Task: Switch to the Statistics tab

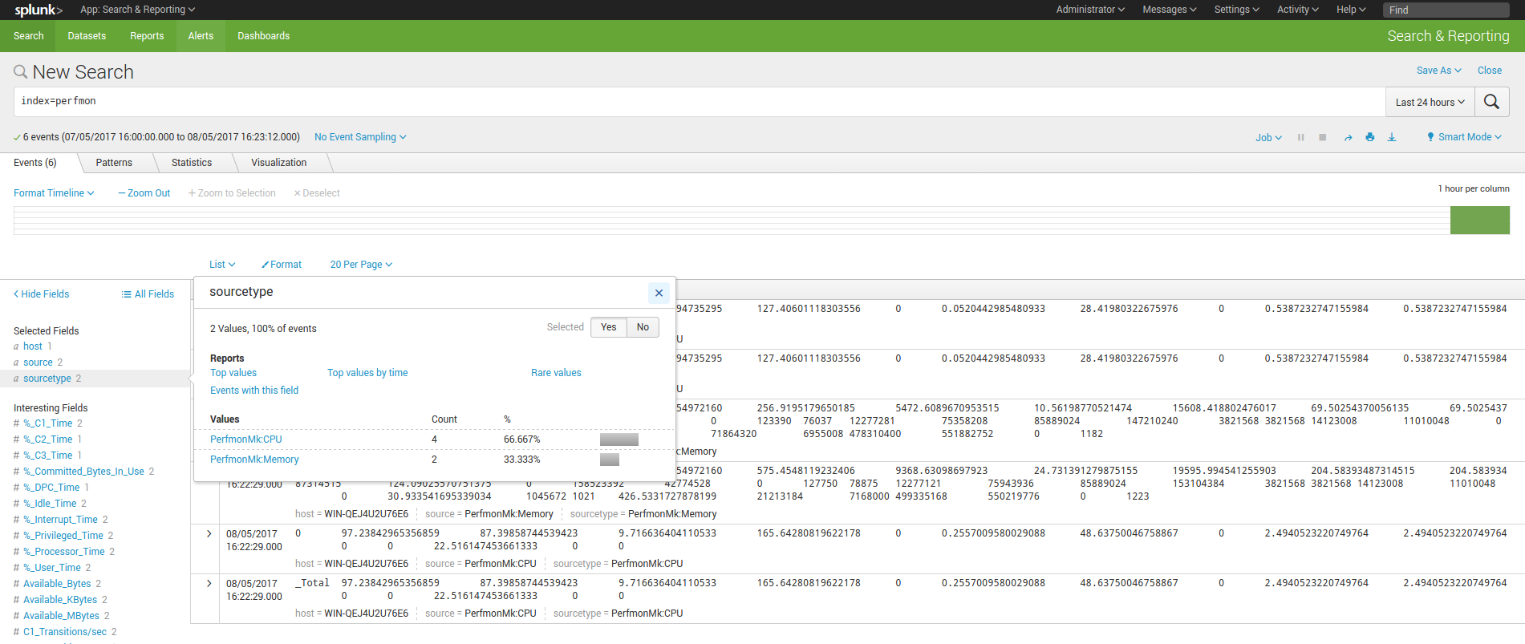Action: pos(192,163)
